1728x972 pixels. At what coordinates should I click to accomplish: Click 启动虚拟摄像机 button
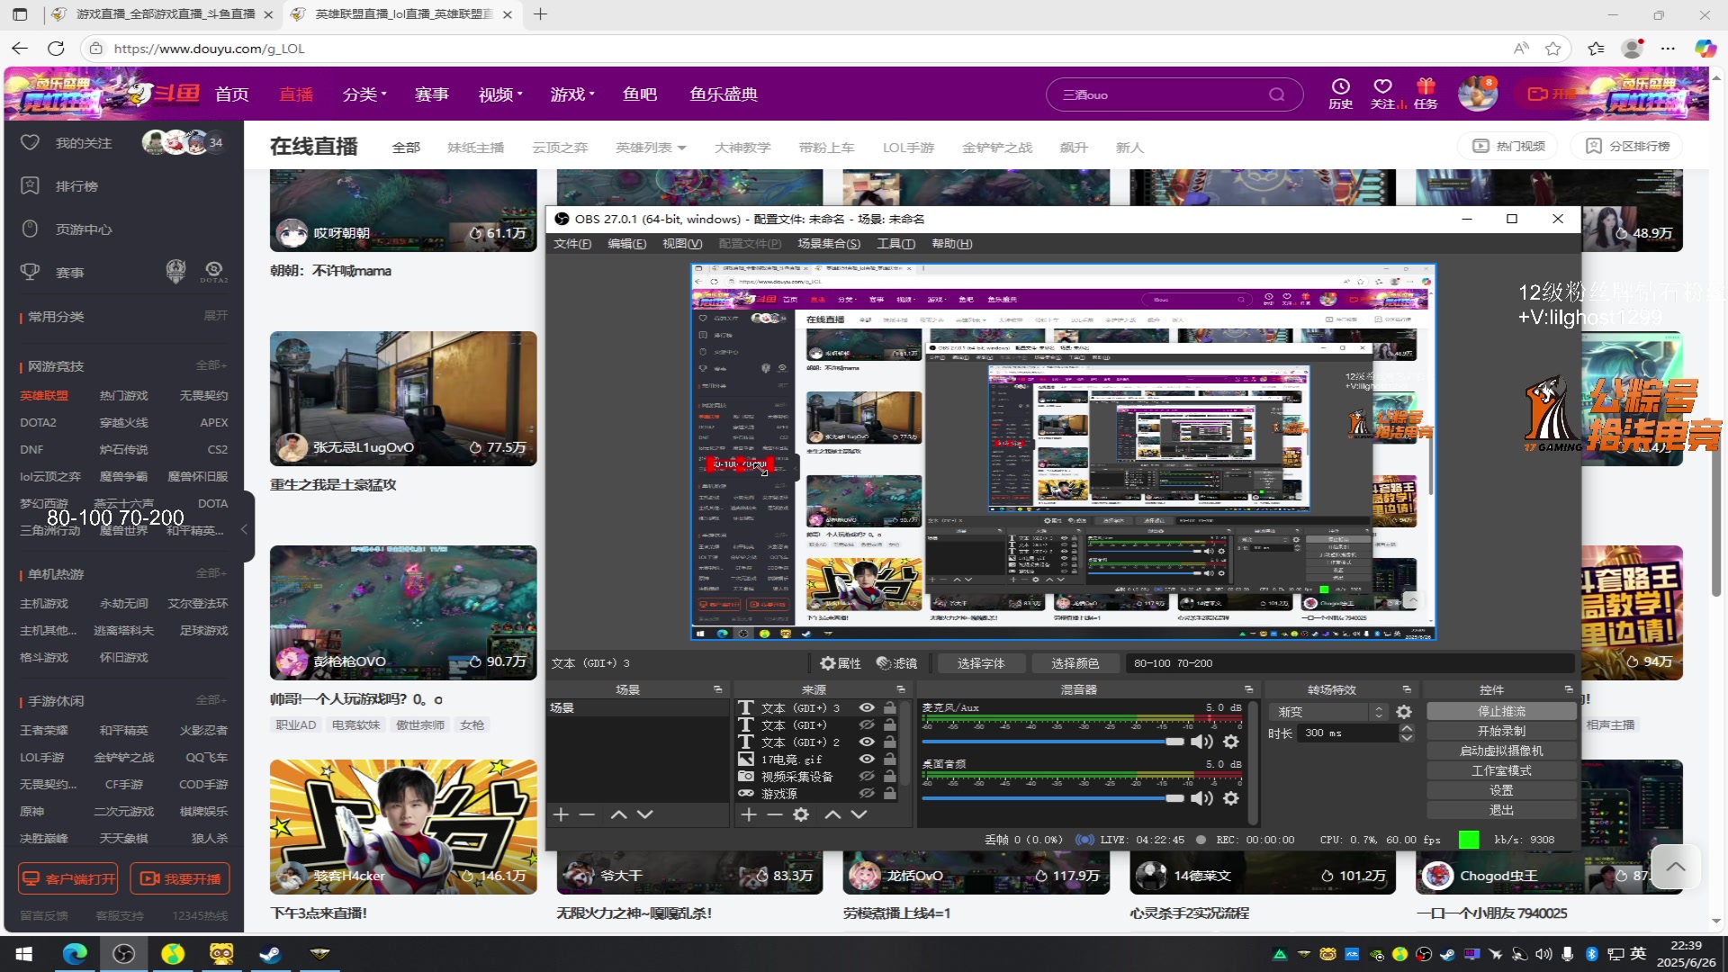click(1501, 751)
